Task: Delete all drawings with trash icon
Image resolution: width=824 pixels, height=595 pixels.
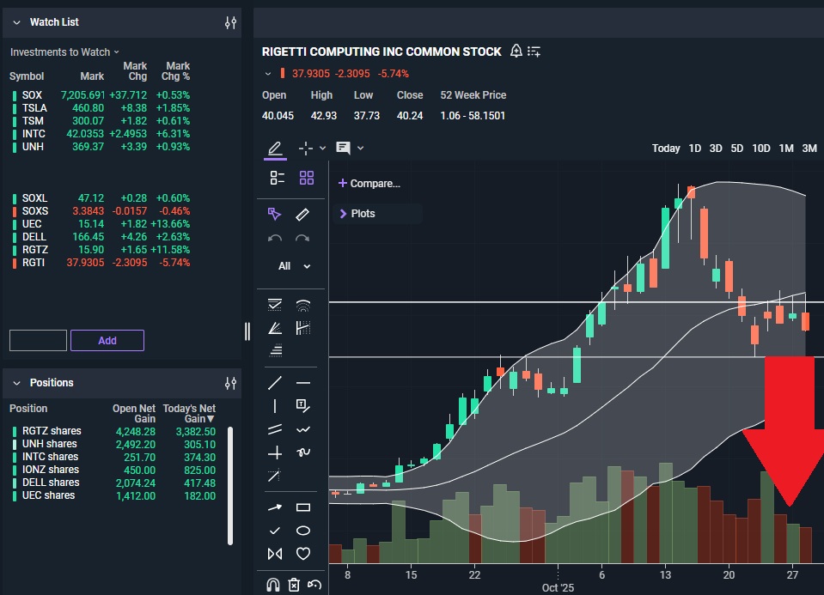Action: (294, 585)
